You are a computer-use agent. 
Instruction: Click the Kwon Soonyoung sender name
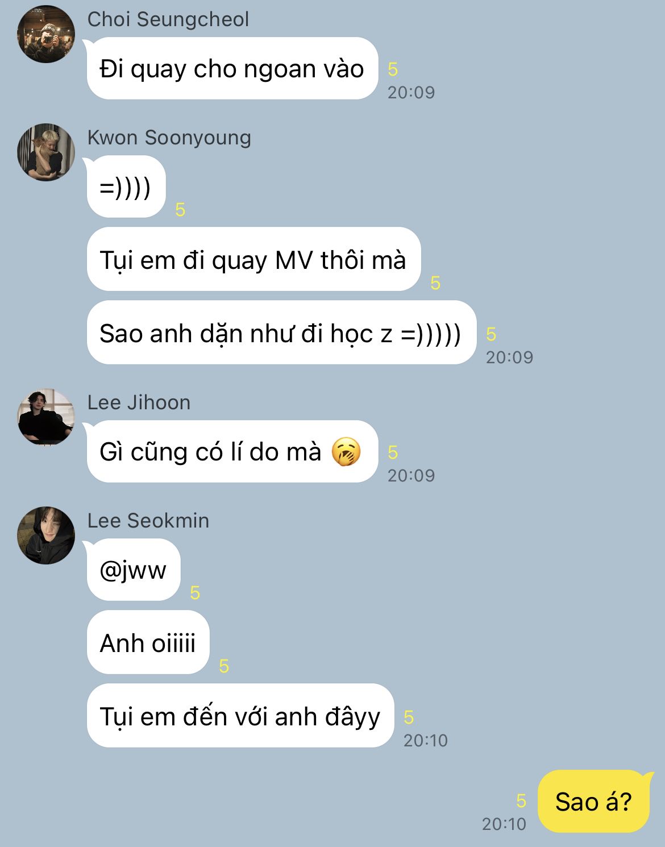pos(169,138)
